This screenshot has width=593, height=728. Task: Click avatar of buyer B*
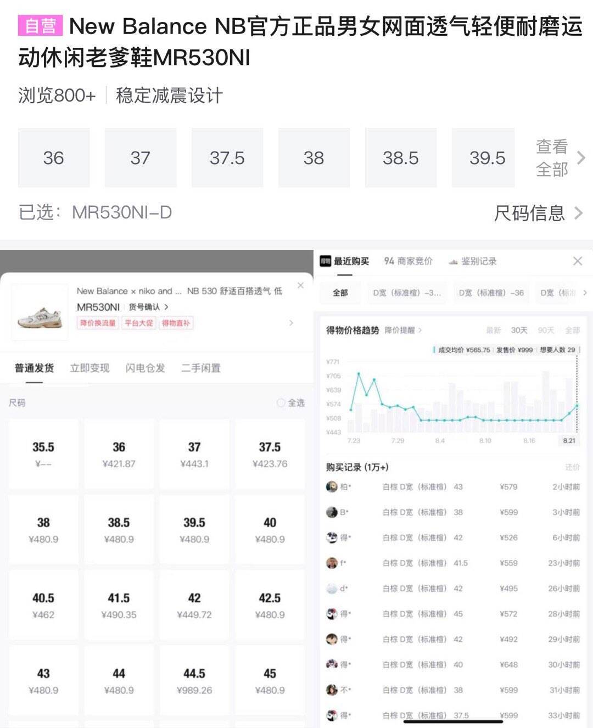click(332, 512)
